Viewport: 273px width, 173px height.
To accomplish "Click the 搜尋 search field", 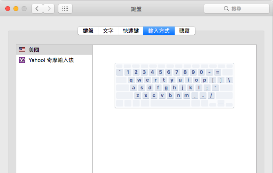I will coord(237,9).
